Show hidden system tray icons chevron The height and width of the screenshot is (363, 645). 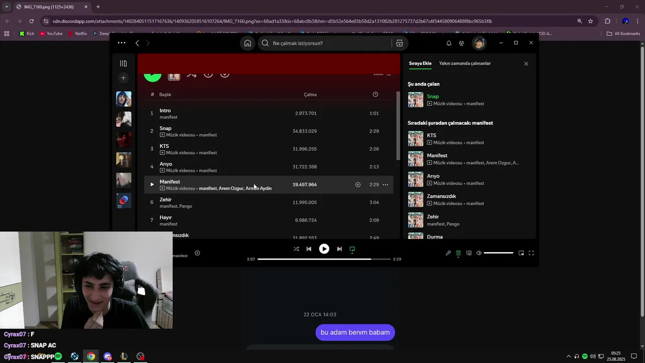point(569,356)
